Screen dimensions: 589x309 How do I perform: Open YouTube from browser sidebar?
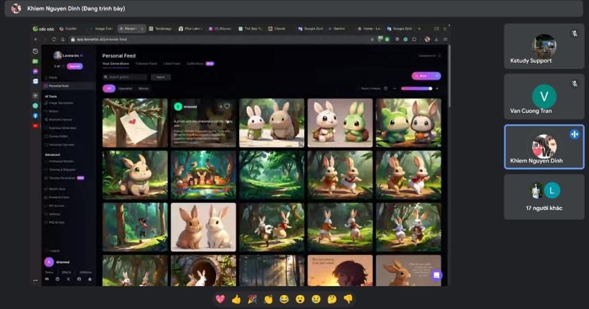(35, 125)
